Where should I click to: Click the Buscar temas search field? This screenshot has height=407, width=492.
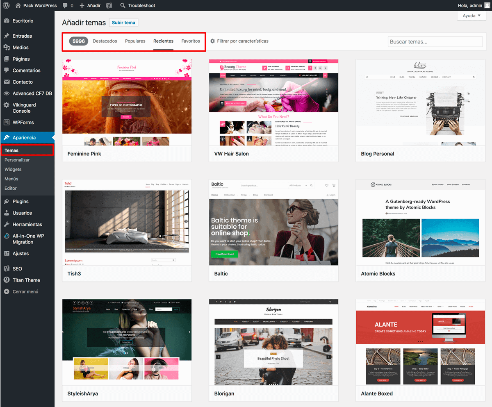point(435,41)
